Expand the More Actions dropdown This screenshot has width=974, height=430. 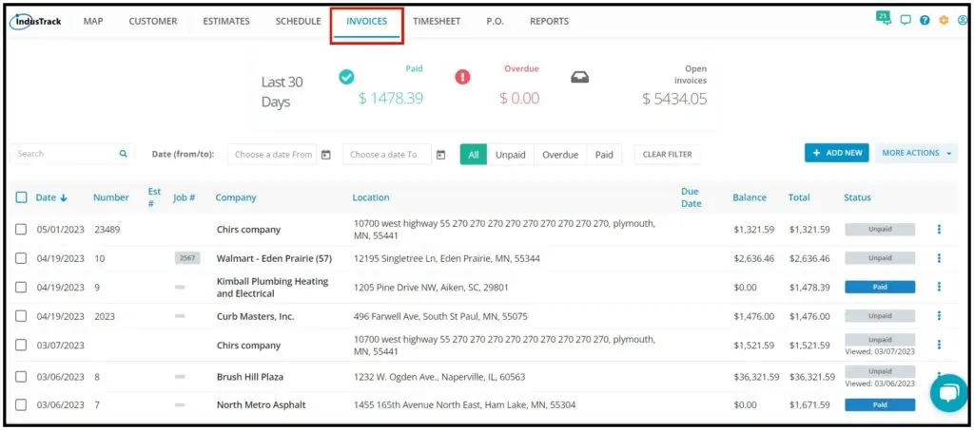click(x=916, y=153)
